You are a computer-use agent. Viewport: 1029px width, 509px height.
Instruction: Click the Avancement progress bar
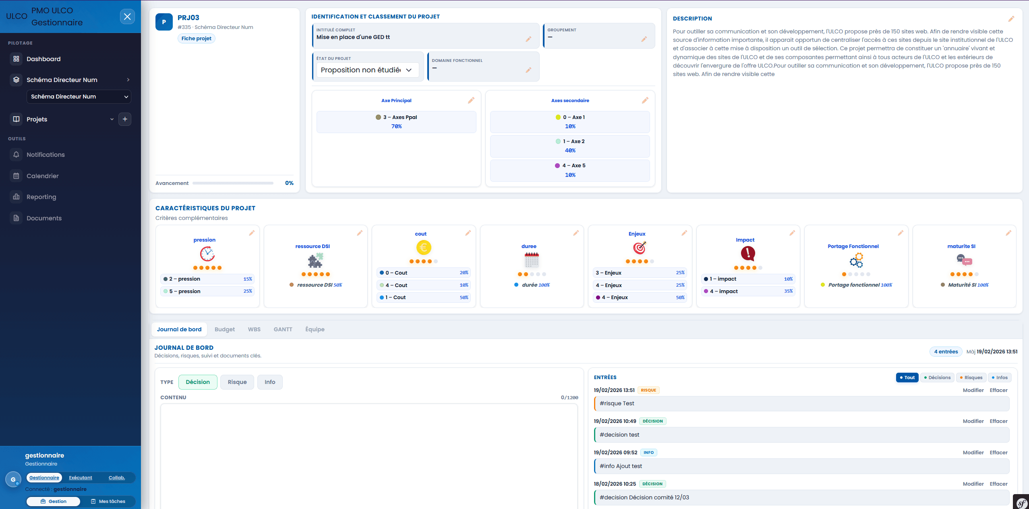[x=233, y=183]
